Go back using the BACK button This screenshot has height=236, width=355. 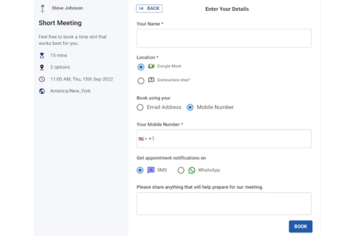point(149,9)
